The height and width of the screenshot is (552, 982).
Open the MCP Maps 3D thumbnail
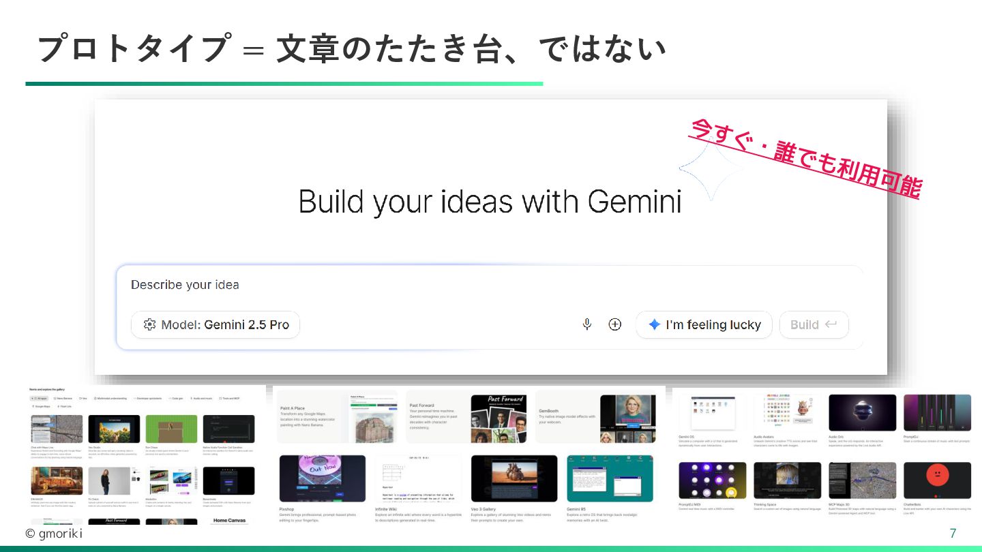click(863, 480)
